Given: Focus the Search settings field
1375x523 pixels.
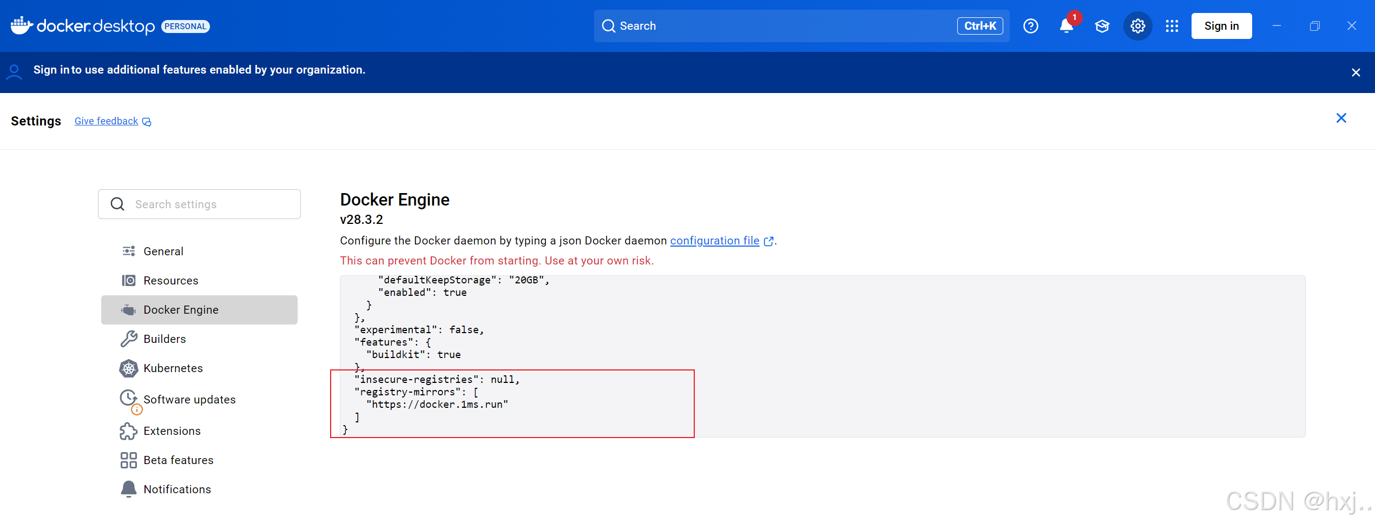Looking at the screenshot, I should tap(199, 204).
